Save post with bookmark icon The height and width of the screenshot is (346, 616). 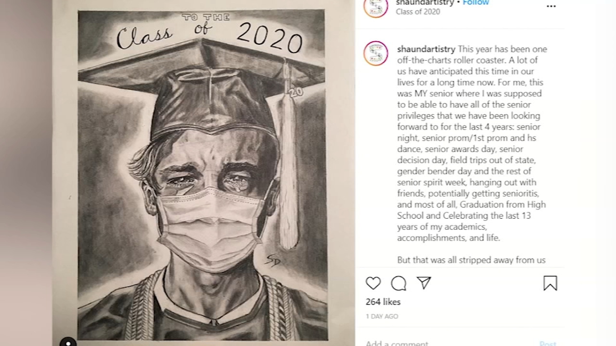pyautogui.click(x=550, y=284)
